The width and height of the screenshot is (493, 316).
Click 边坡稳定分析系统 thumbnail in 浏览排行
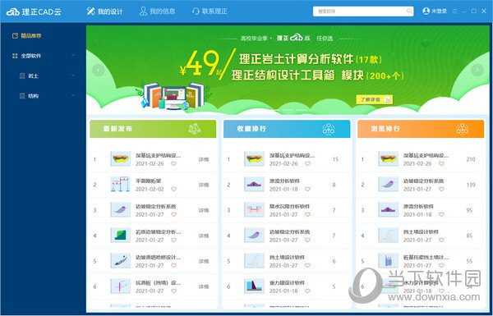click(x=388, y=185)
